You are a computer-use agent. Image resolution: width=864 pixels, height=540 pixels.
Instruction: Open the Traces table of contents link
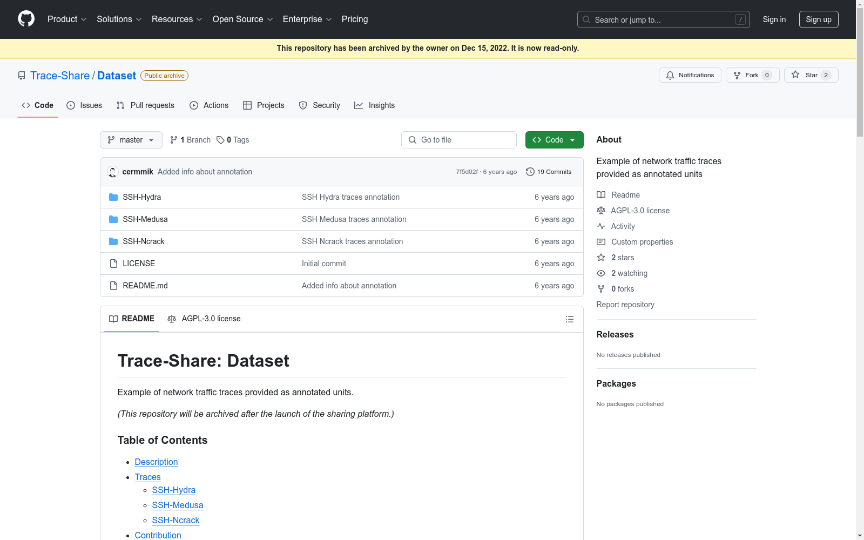tap(148, 477)
